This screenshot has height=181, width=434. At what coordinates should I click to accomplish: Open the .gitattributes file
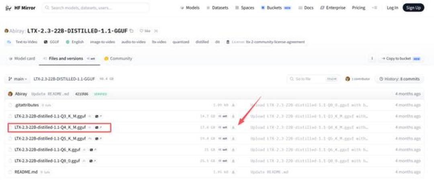[x=27, y=105]
